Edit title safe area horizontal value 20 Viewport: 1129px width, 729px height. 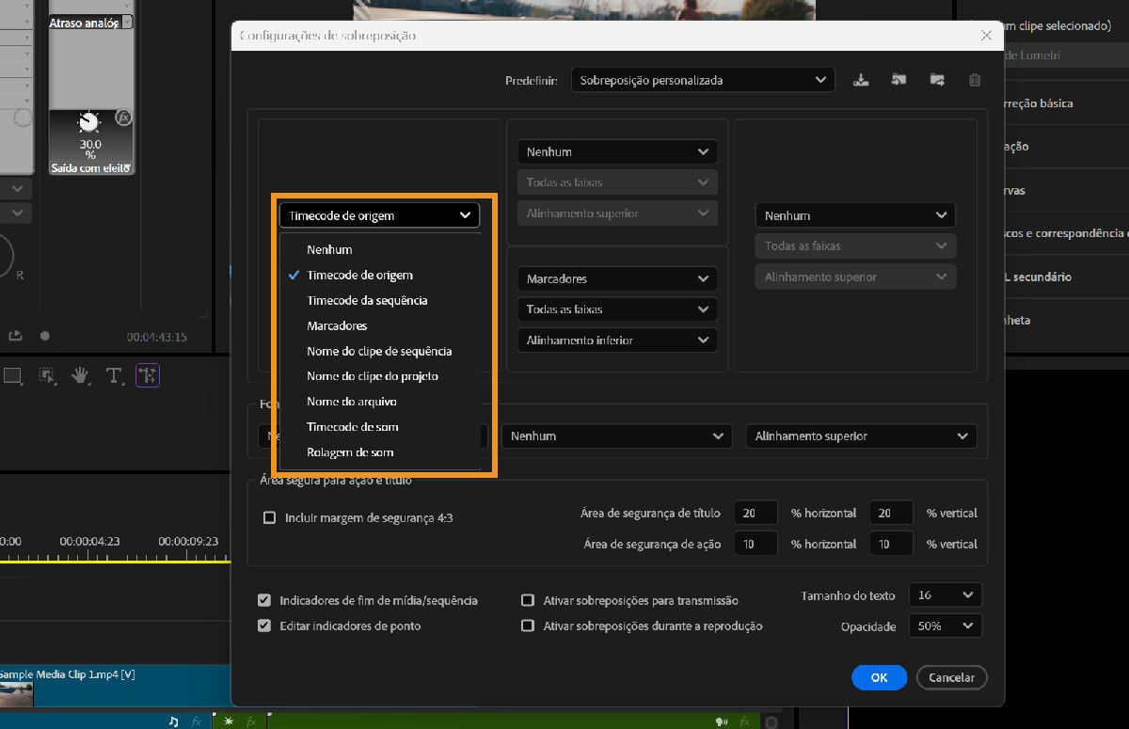[756, 514]
